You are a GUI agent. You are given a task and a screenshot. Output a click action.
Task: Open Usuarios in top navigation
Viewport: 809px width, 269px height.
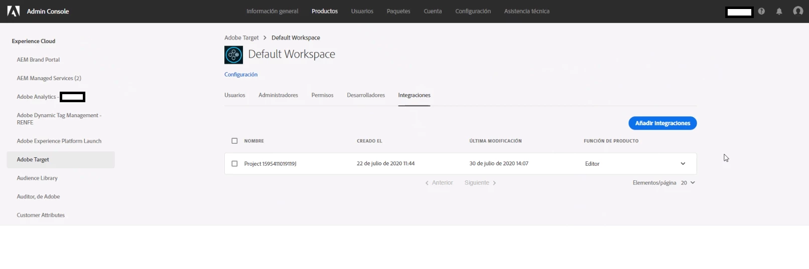[362, 11]
